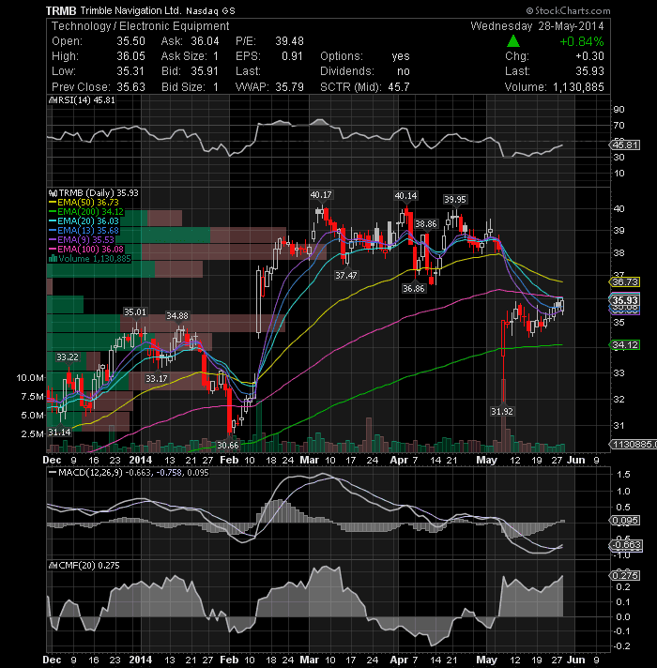The height and width of the screenshot is (668, 657).
Task: Click the Low value 35.31
Action: (x=130, y=71)
